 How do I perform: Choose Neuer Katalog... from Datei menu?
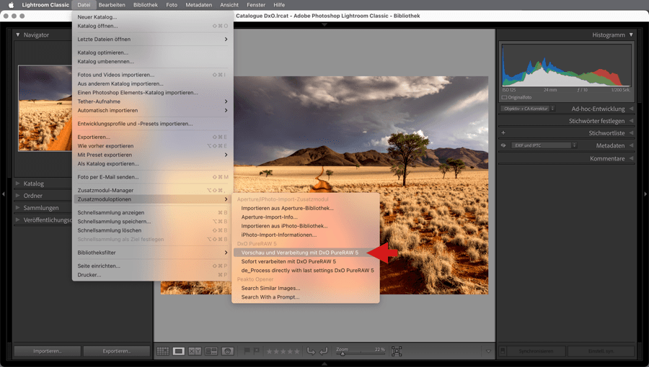coord(152,17)
